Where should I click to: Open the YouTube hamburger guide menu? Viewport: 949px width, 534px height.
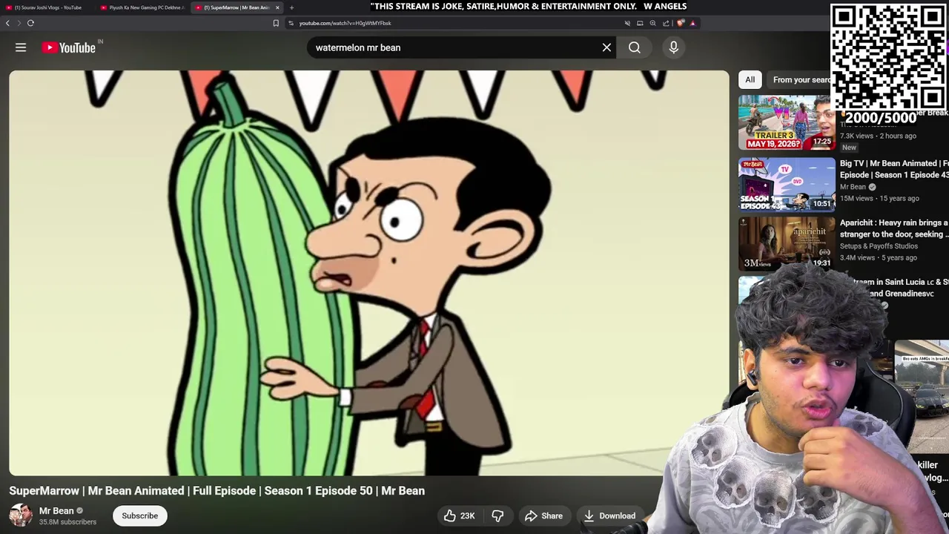coord(21,47)
